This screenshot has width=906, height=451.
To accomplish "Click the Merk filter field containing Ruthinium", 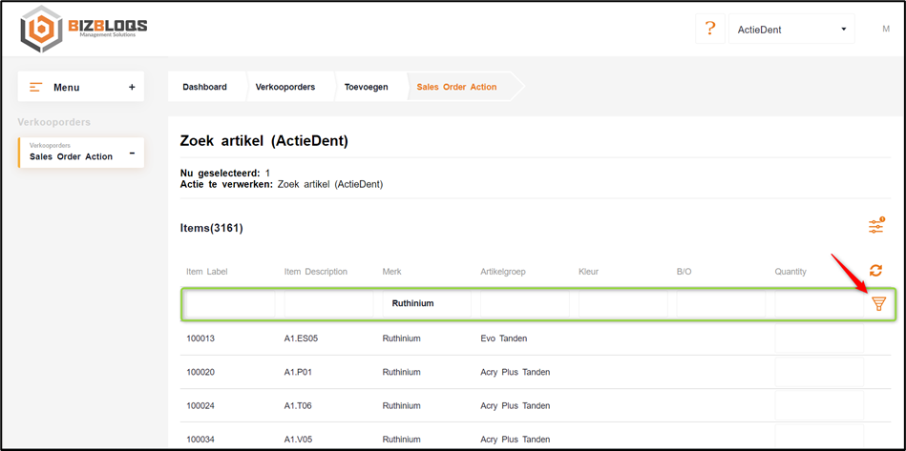I will click(426, 303).
